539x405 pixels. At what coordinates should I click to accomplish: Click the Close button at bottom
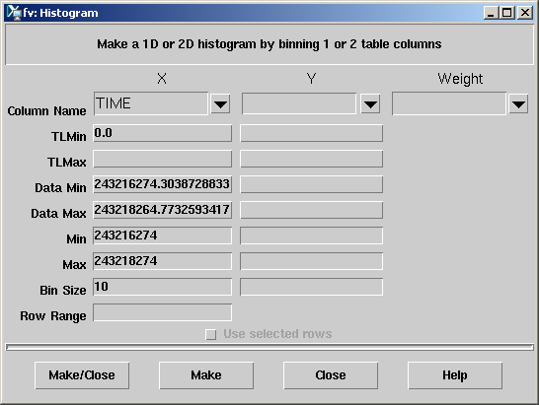[x=331, y=375]
